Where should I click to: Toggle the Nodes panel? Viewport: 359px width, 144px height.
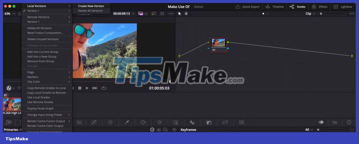click(x=297, y=6)
